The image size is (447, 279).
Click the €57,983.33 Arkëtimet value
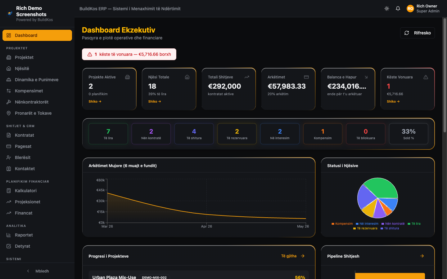[287, 86]
